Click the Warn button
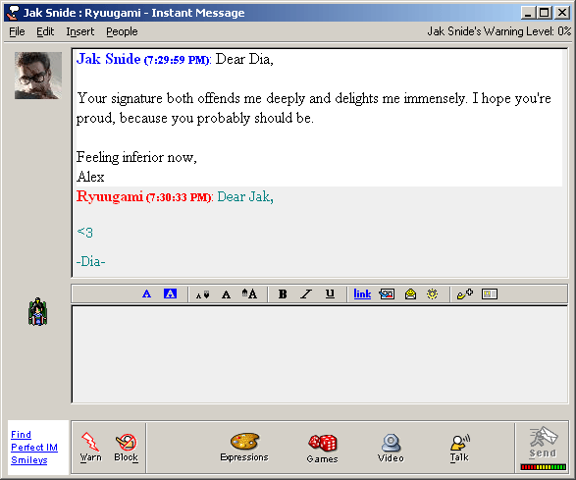 90,447
